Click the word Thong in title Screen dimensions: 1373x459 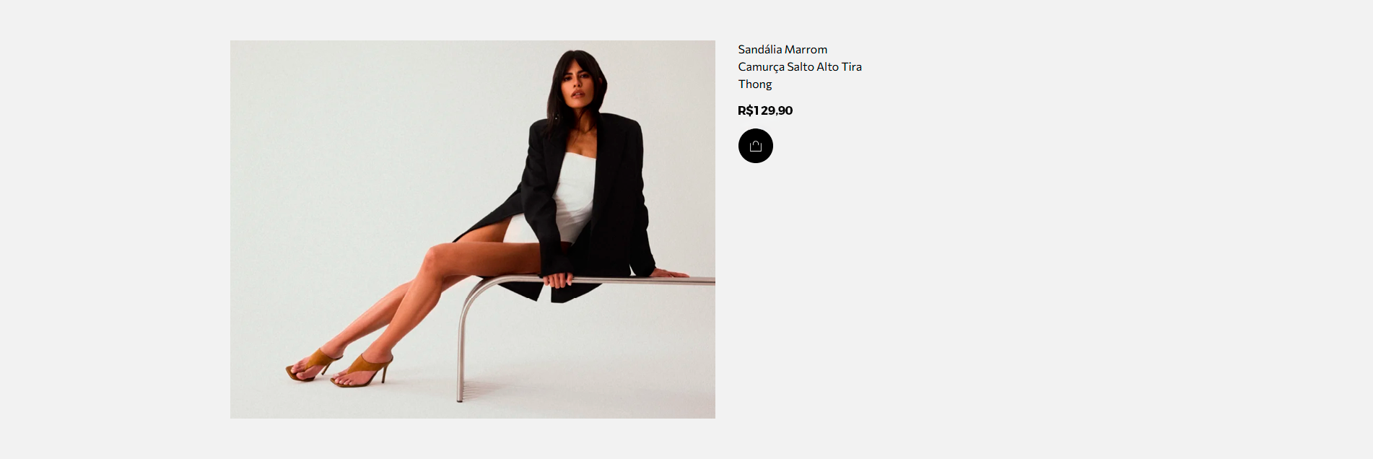point(754,84)
